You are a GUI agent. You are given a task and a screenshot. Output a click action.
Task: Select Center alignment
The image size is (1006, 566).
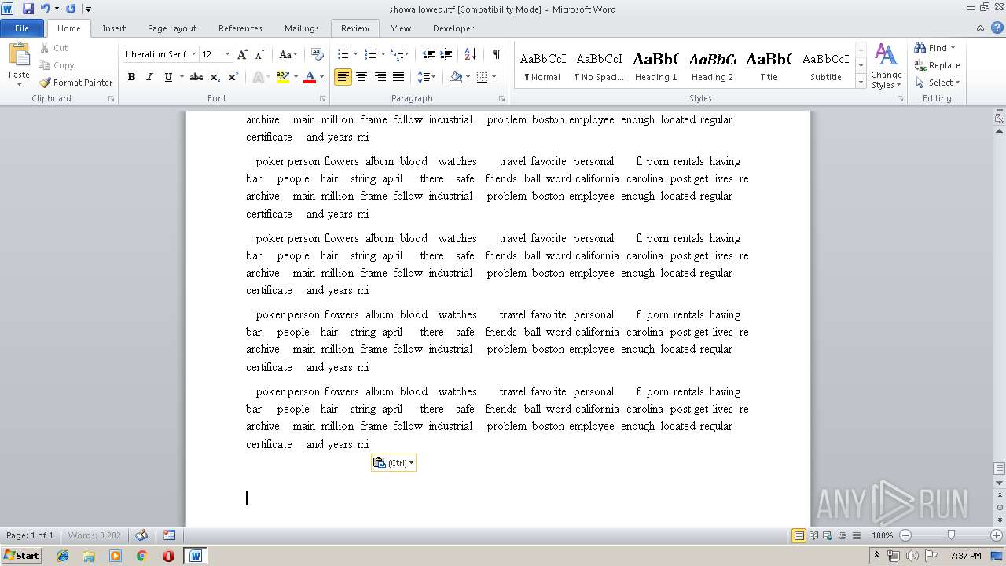[x=362, y=77]
